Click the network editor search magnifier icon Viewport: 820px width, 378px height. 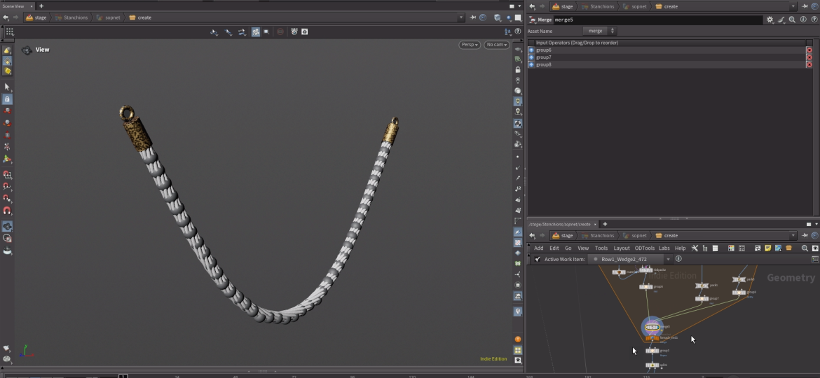[x=805, y=248]
